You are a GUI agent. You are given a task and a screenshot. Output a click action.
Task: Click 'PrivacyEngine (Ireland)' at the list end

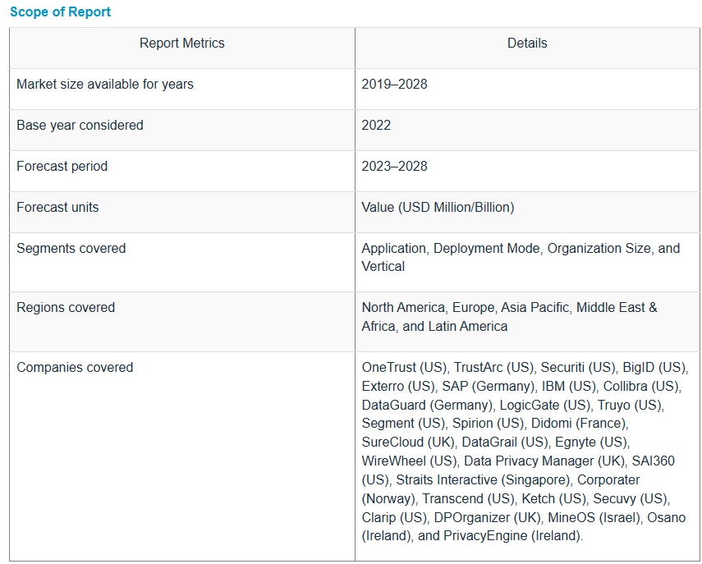pyautogui.click(x=512, y=537)
